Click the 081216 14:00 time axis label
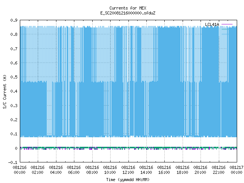 pyautogui.click(x=146, y=170)
